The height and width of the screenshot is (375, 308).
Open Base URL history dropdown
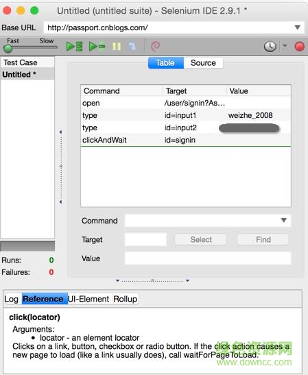pos(297,27)
